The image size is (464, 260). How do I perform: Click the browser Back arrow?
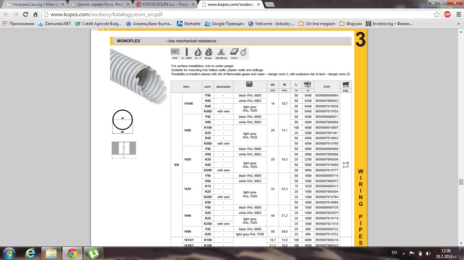[6, 15]
